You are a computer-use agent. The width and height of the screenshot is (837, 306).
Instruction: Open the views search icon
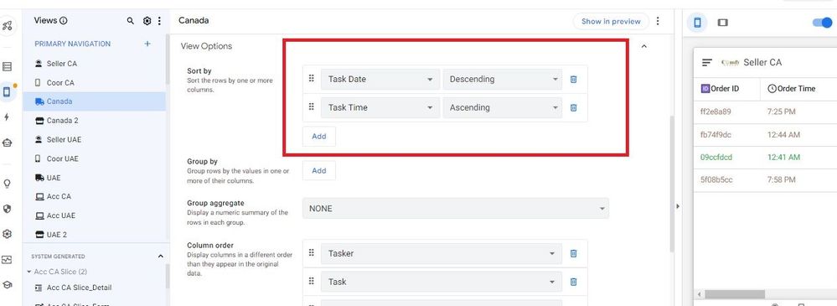tap(130, 21)
